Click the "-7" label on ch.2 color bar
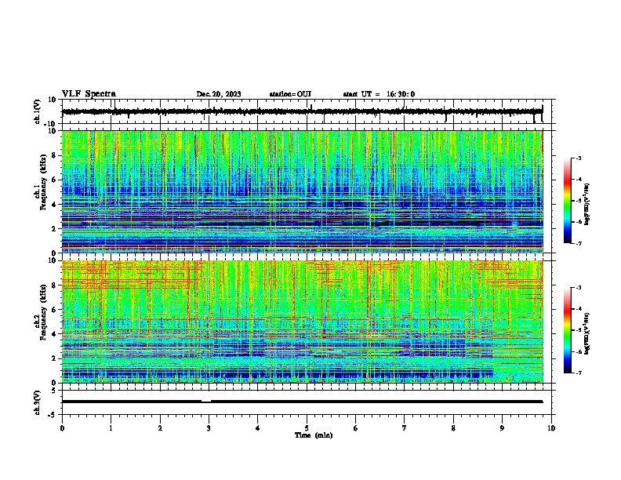Image resolution: width=621 pixels, height=480 pixels. 578,373
